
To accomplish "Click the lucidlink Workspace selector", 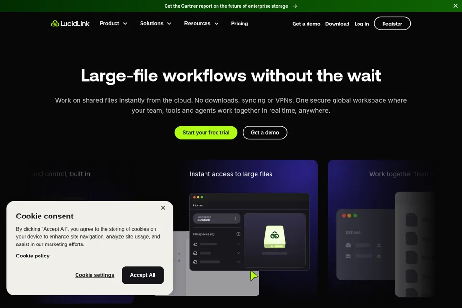I will pos(217,218).
